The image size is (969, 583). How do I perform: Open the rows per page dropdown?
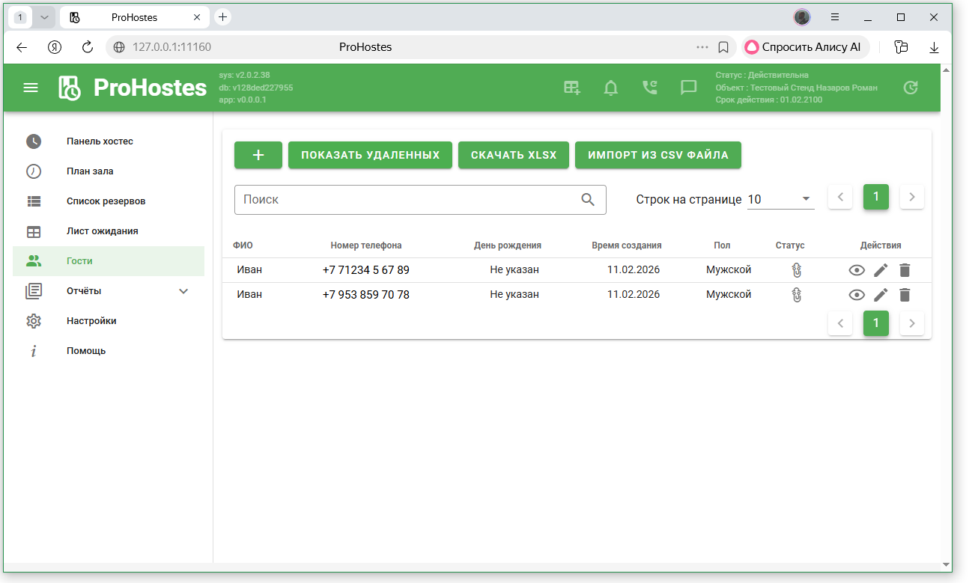click(780, 199)
